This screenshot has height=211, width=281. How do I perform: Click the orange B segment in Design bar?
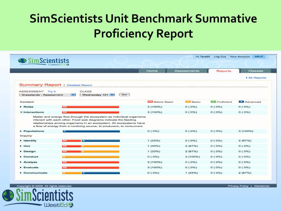pyautogui.click(x=100, y=151)
